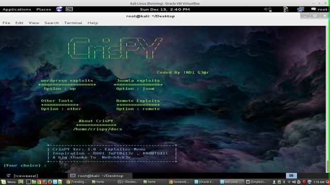Open the Search menu of the terminal
This screenshot has width=330, height=185.
click(52, 23)
